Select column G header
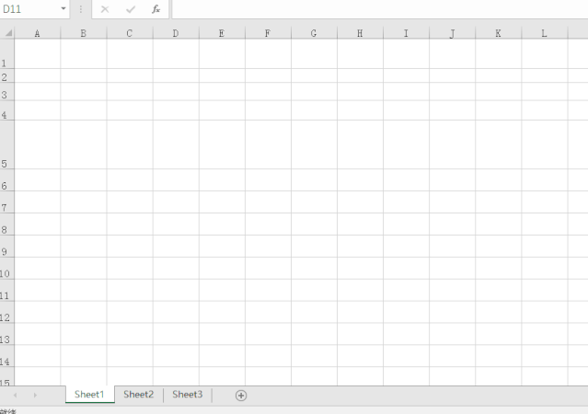The height and width of the screenshot is (414, 588). coord(315,33)
